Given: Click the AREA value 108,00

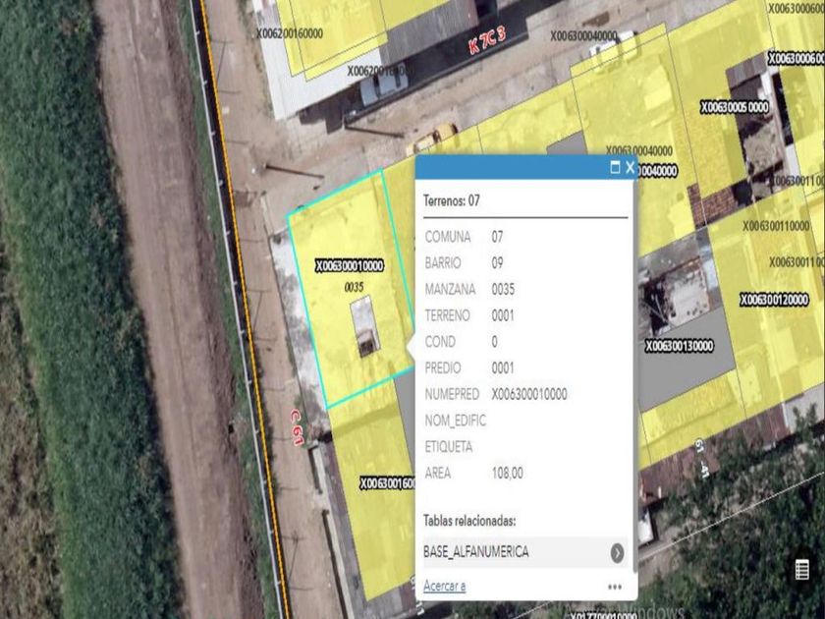Looking at the screenshot, I should coord(507,474).
